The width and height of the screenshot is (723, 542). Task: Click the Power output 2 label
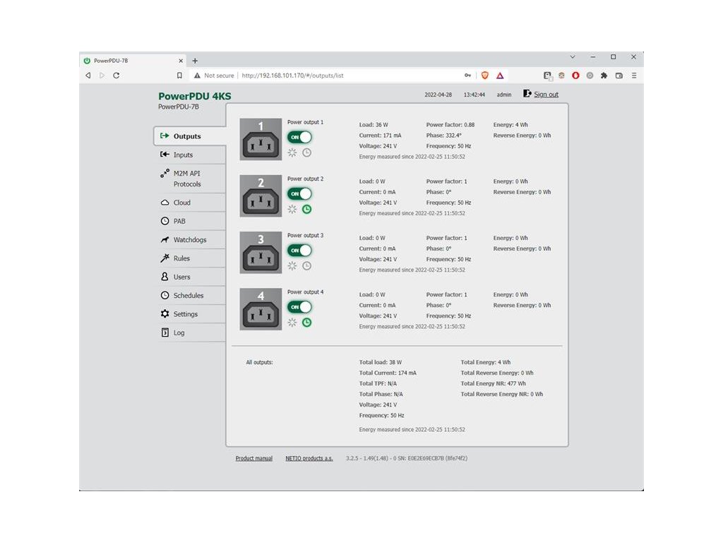coord(305,179)
